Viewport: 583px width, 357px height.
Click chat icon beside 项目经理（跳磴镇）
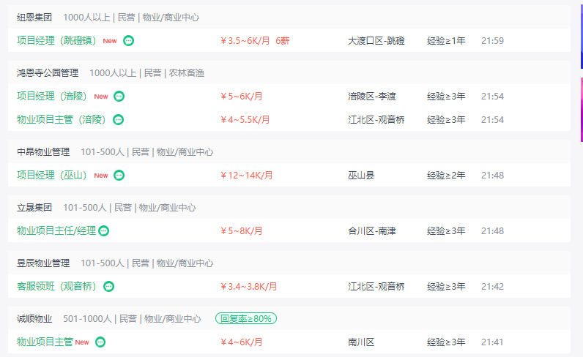pos(129,40)
